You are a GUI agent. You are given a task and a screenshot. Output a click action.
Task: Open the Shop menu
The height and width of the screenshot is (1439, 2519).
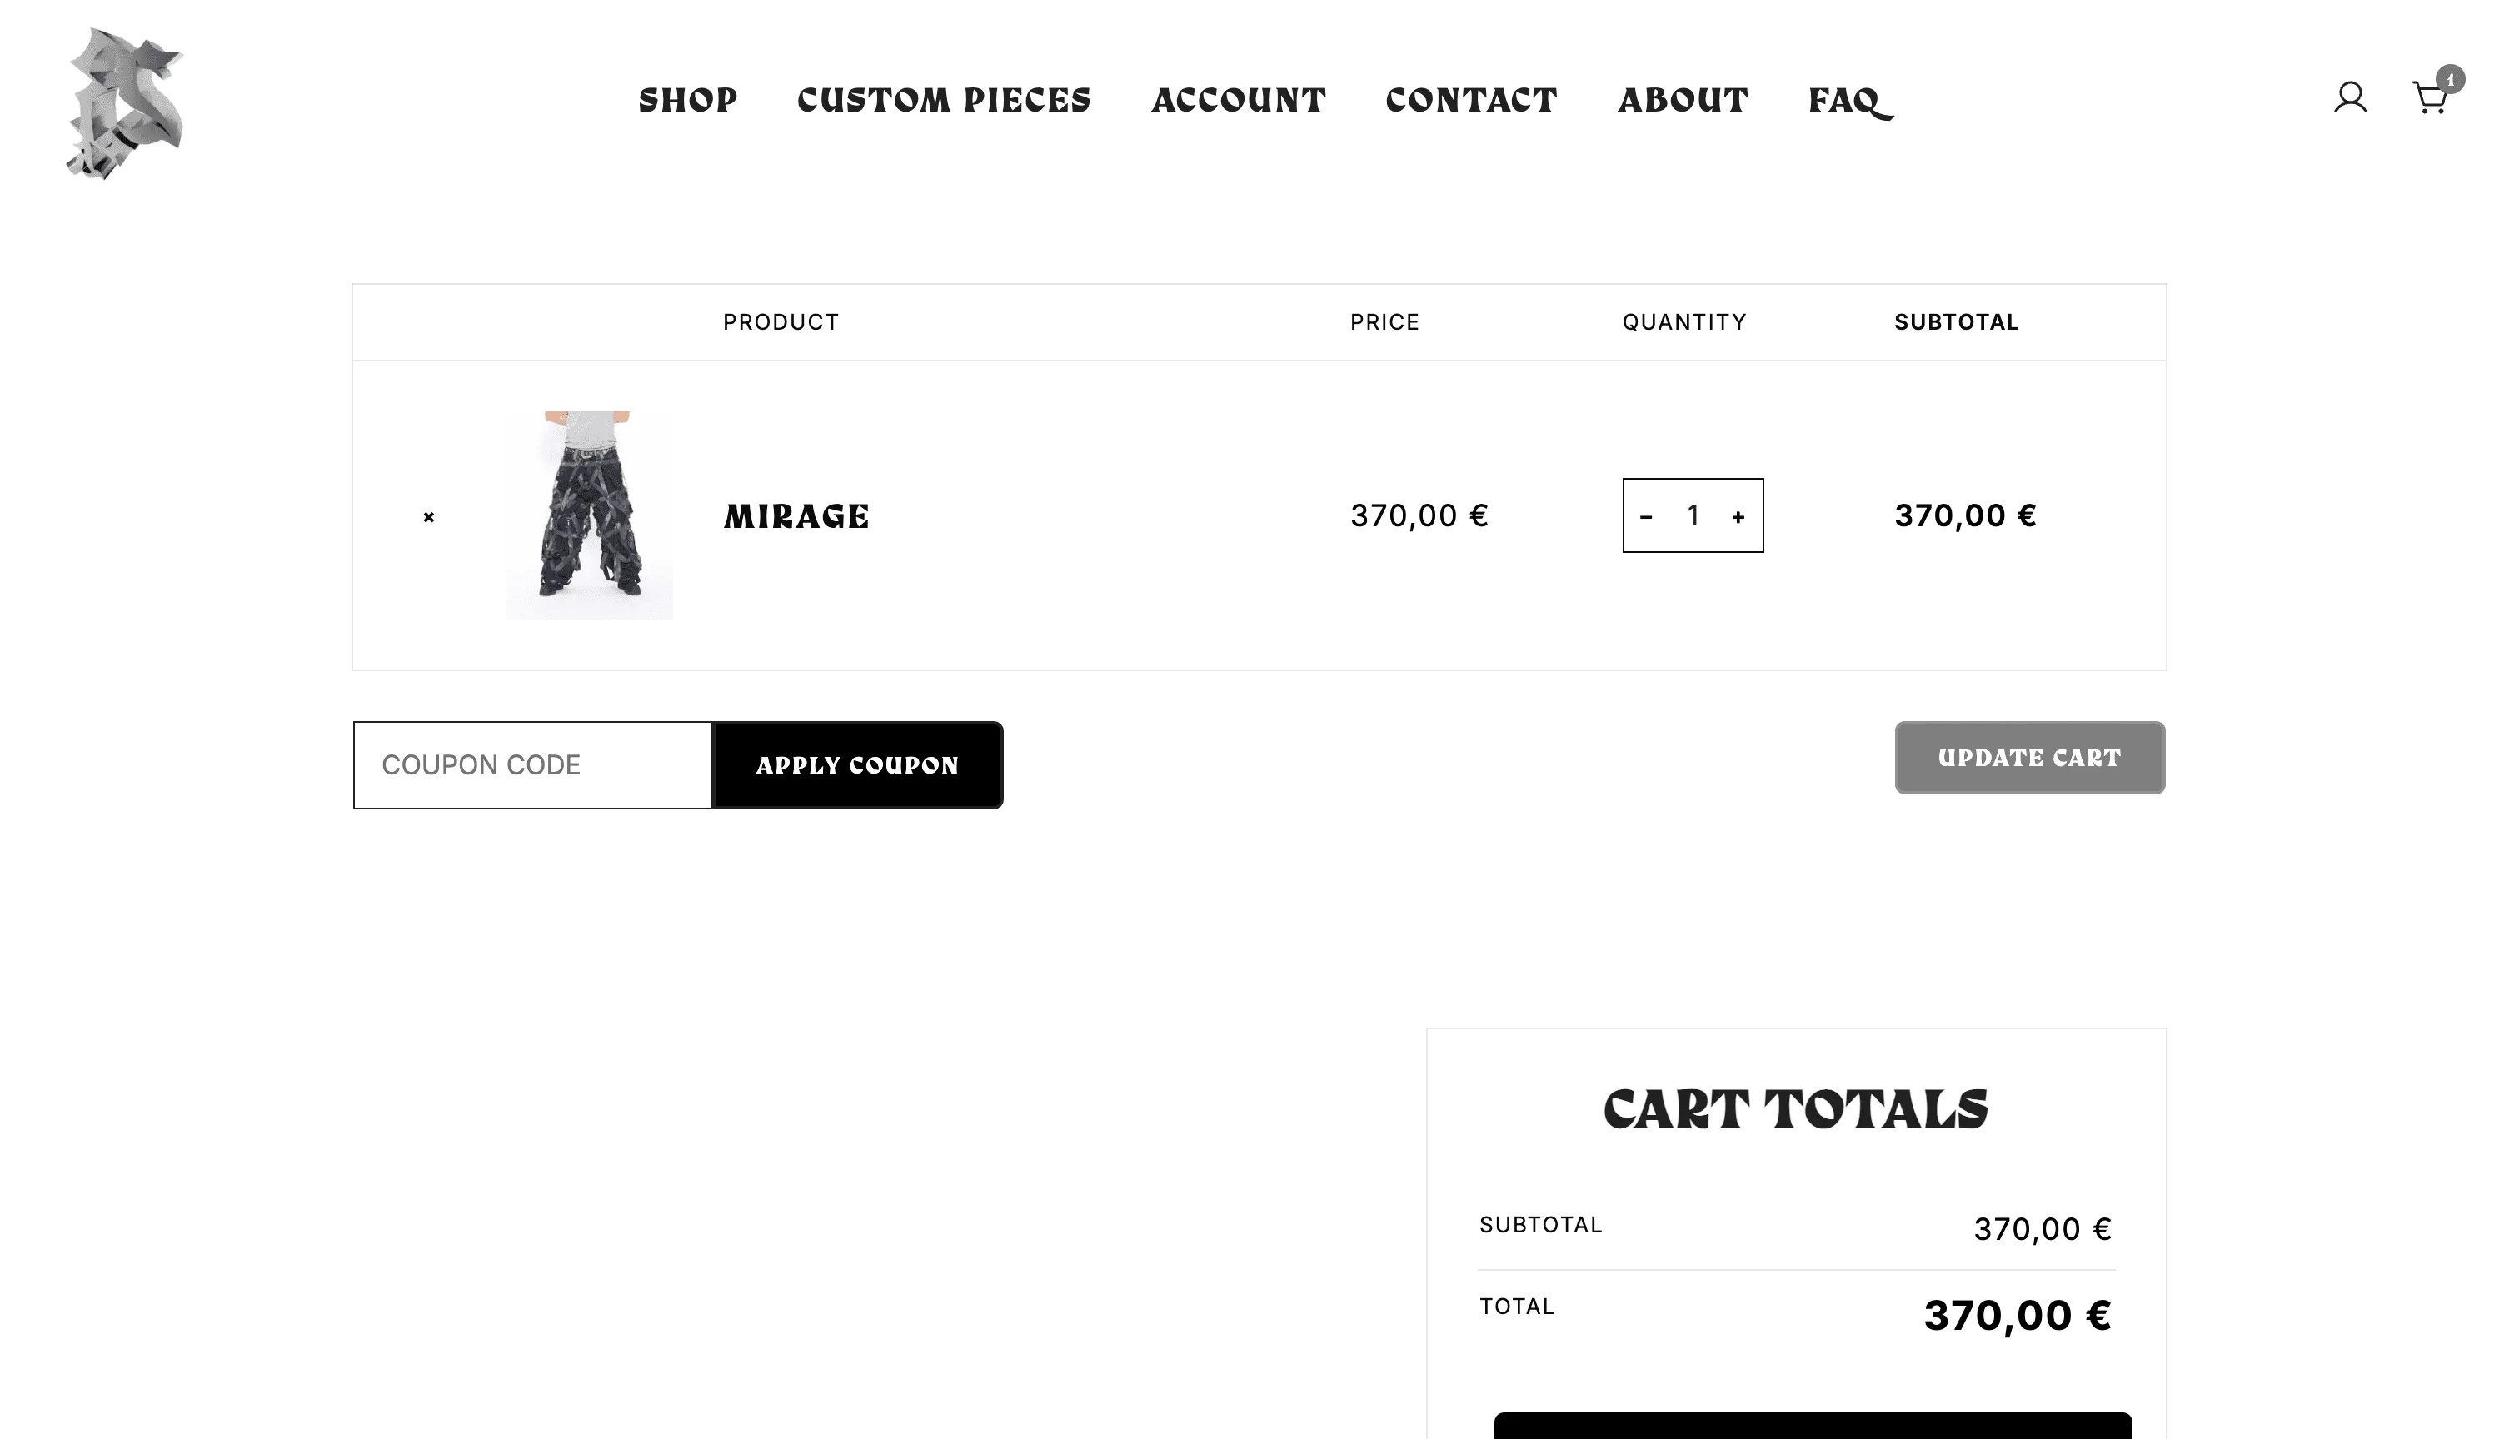point(688,100)
